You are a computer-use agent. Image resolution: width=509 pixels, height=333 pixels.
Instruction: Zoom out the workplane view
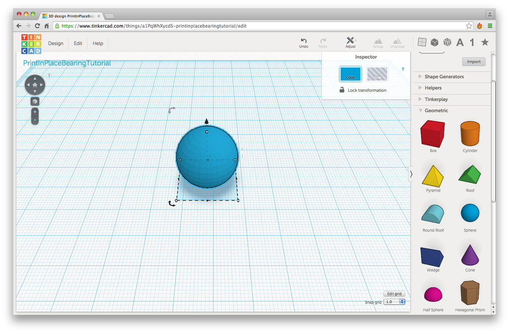(35, 120)
